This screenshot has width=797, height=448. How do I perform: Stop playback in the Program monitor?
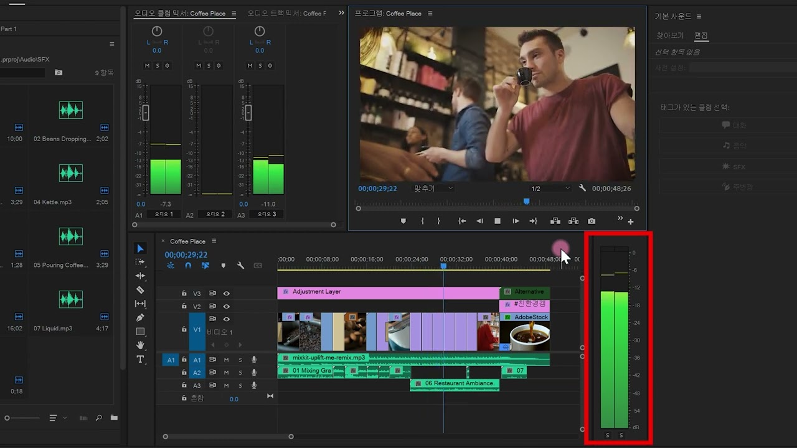pos(498,221)
